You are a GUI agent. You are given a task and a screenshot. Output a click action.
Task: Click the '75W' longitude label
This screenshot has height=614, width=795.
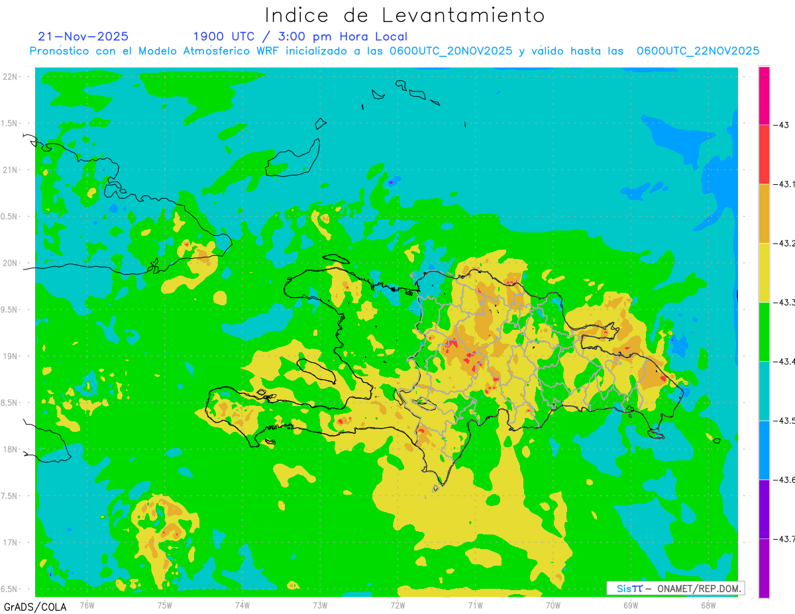(x=165, y=605)
